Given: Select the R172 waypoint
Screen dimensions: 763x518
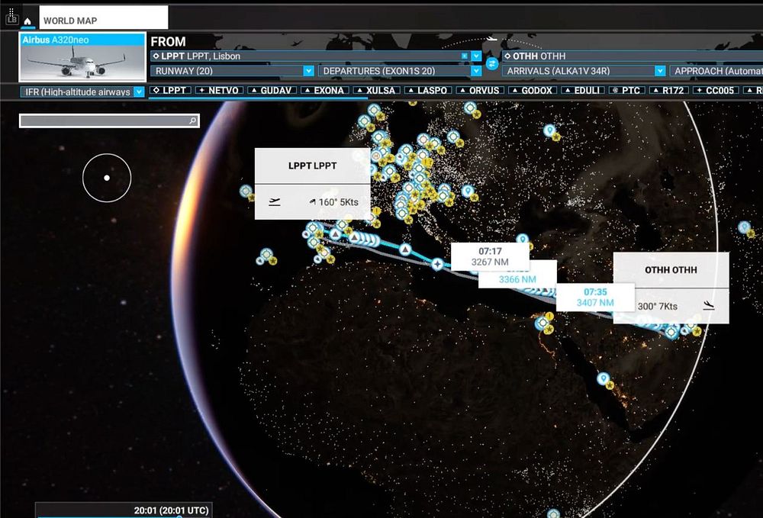Looking at the screenshot, I should click(x=669, y=90).
